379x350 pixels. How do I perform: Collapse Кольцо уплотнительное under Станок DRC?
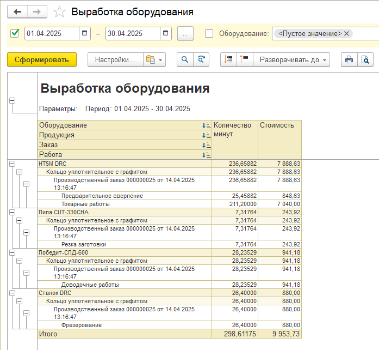[20, 301]
